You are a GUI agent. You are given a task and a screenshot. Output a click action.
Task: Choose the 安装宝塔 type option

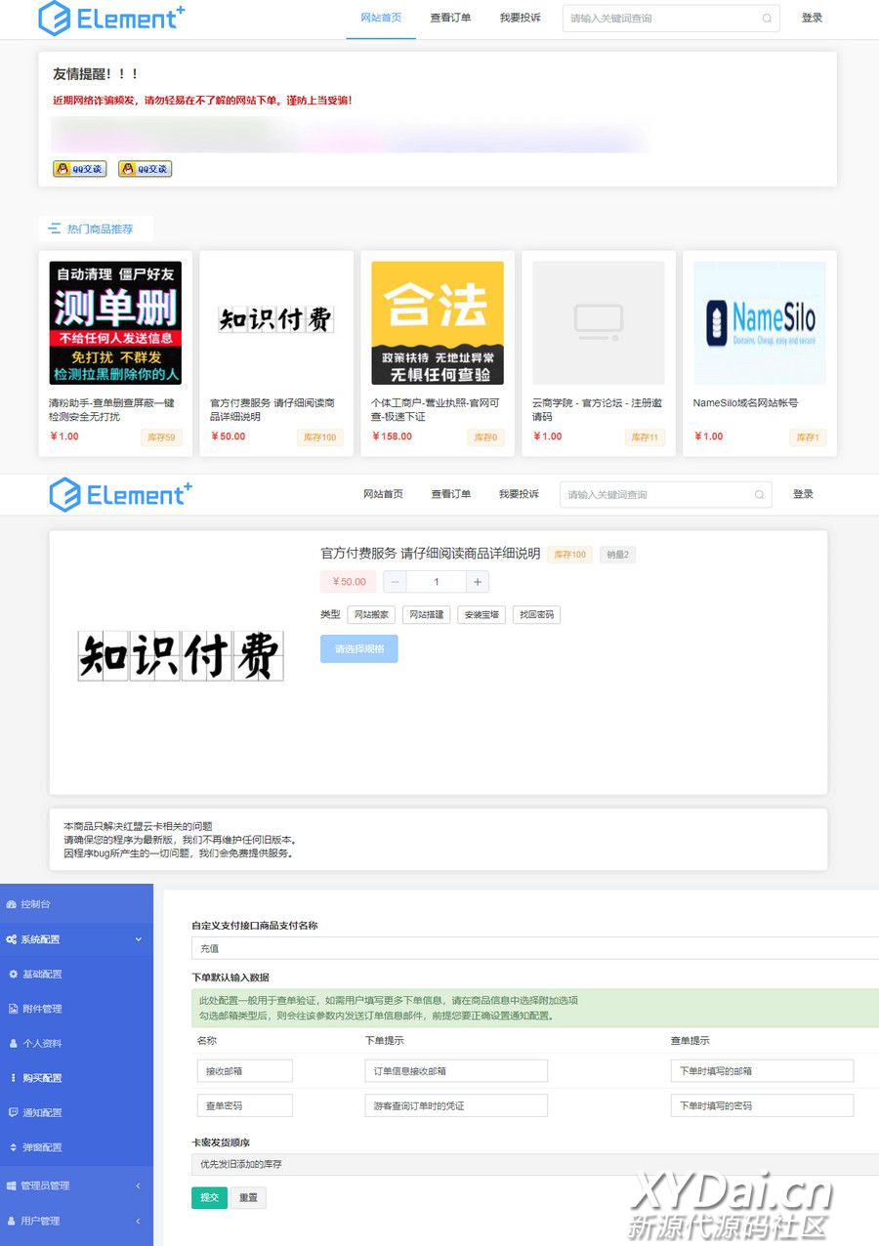481,615
